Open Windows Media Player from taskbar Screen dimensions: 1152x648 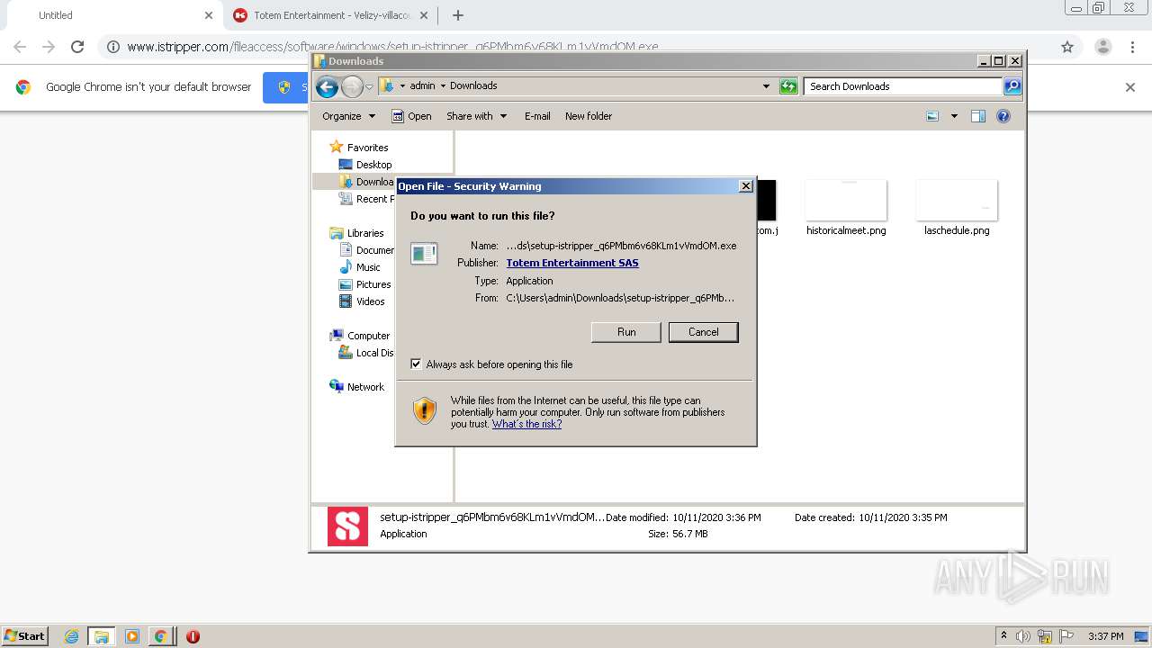[x=132, y=636]
